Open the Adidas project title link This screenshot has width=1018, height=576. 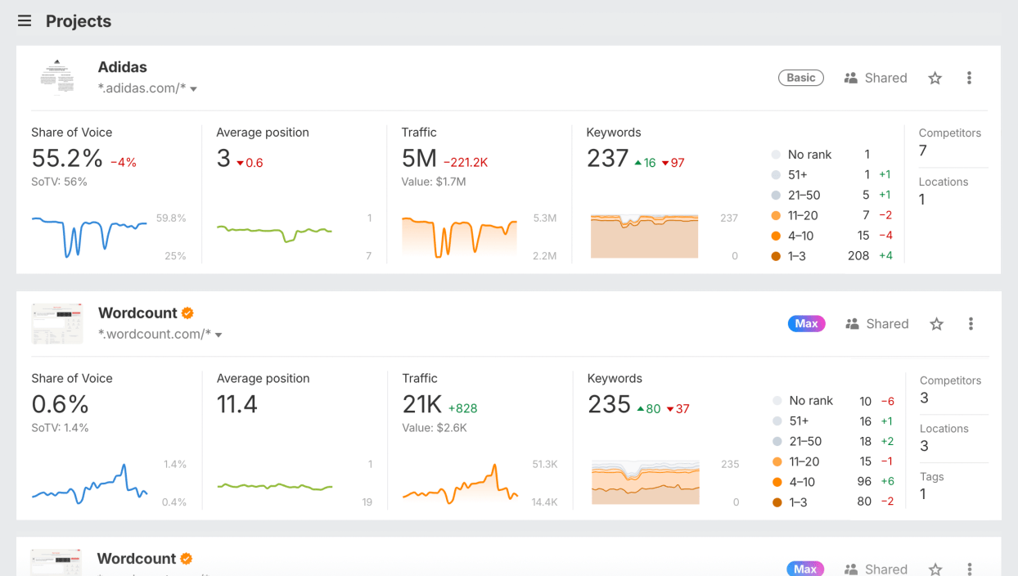(x=123, y=67)
